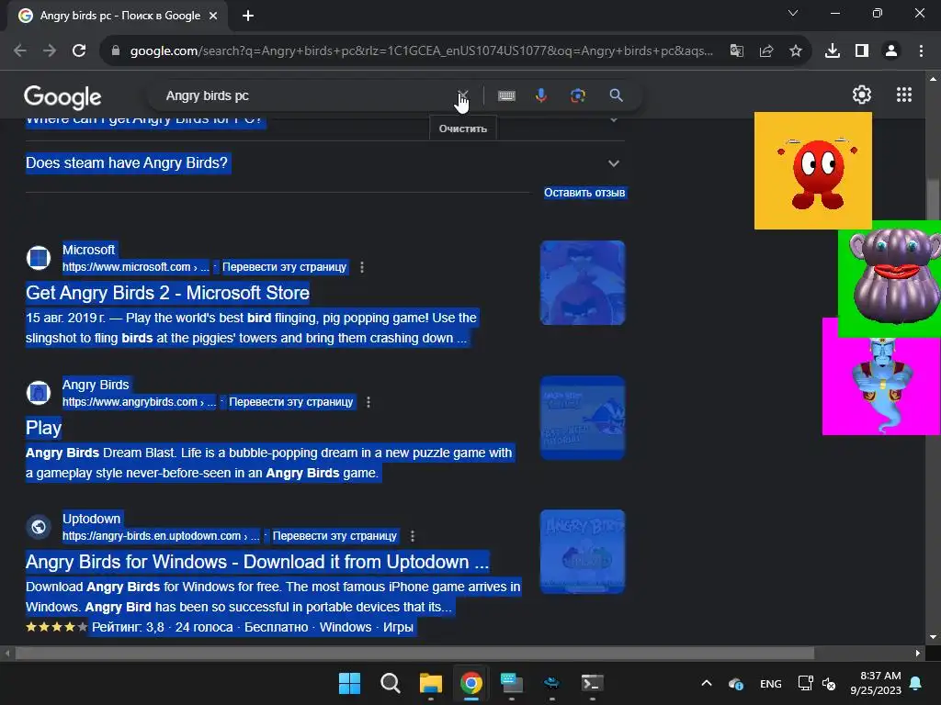Open Chrome downloads icon
941x705 pixels.
point(832,51)
